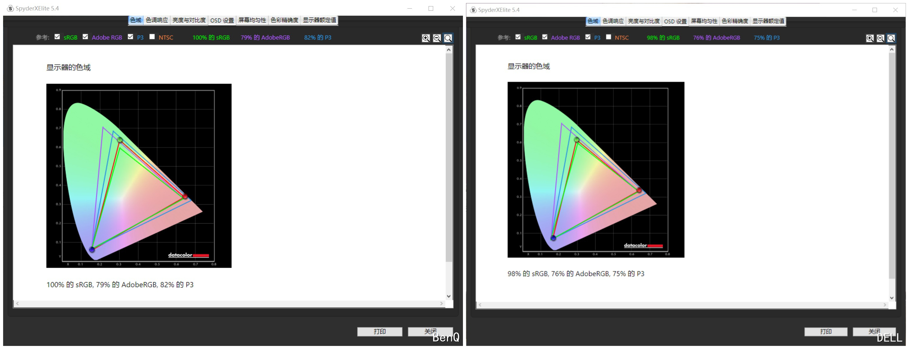Click SpyderXElite app icon in left title bar
This screenshot has width=909, height=349.
tap(10, 8)
